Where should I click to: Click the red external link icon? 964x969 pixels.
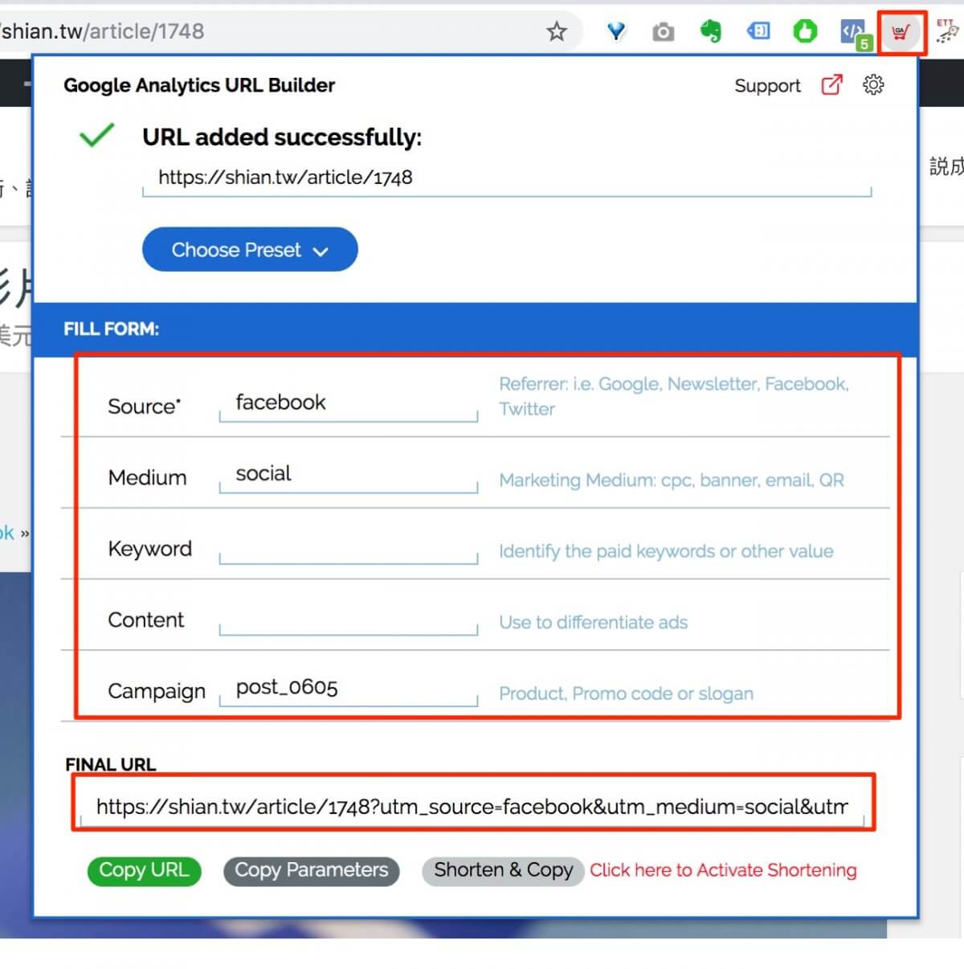click(x=831, y=85)
